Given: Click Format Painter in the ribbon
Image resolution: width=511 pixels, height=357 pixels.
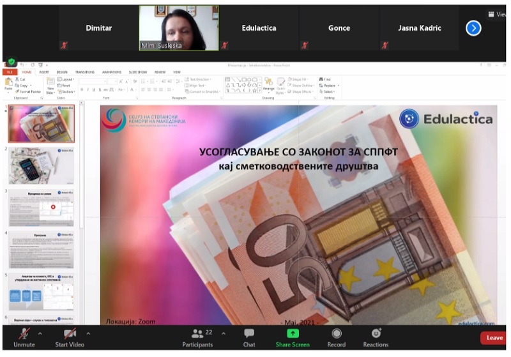Looking at the screenshot, I should pyautogui.click(x=28, y=91).
